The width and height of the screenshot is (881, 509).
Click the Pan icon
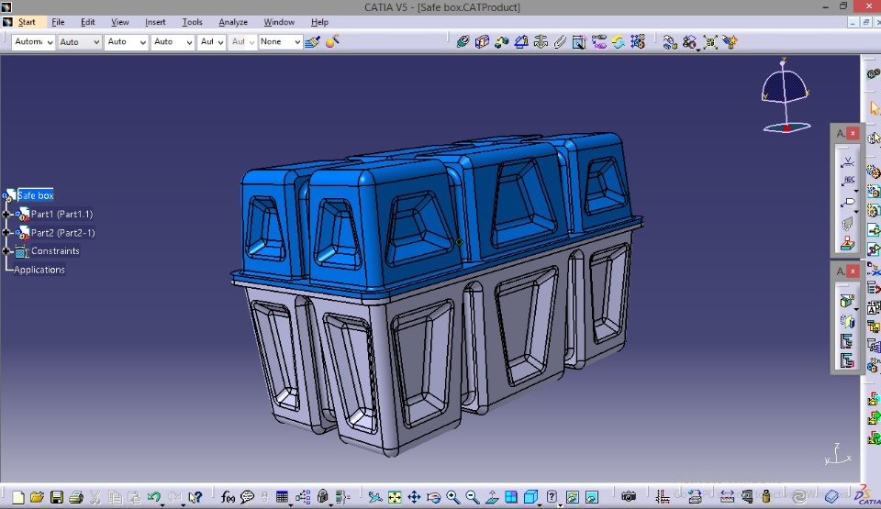(x=414, y=497)
